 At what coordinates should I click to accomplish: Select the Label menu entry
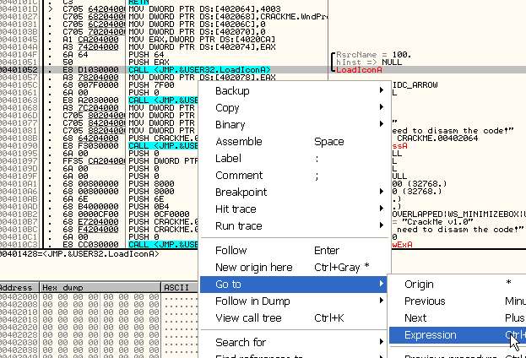click(x=228, y=158)
